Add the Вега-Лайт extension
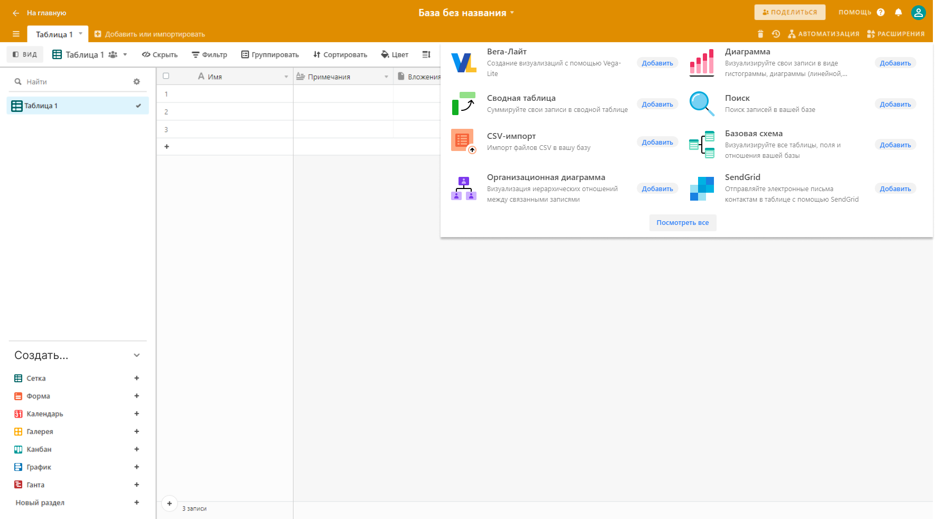 pos(657,63)
